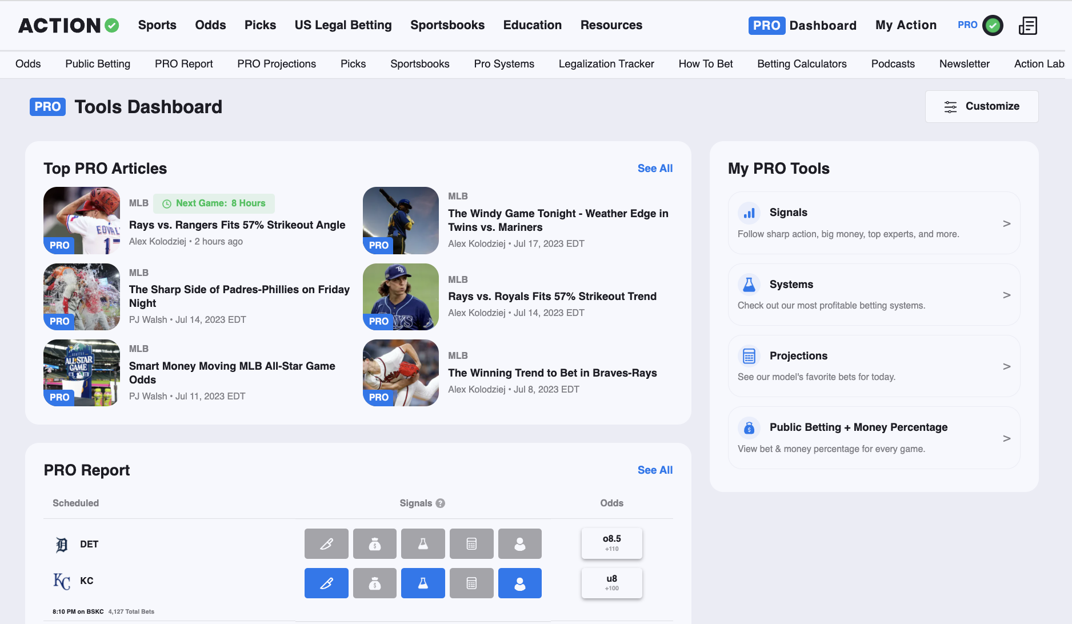The width and height of the screenshot is (1072, 624).
Task: Toggle the KC sharp action pen signal
Action: pyautogui.click(x=326, y=583)
